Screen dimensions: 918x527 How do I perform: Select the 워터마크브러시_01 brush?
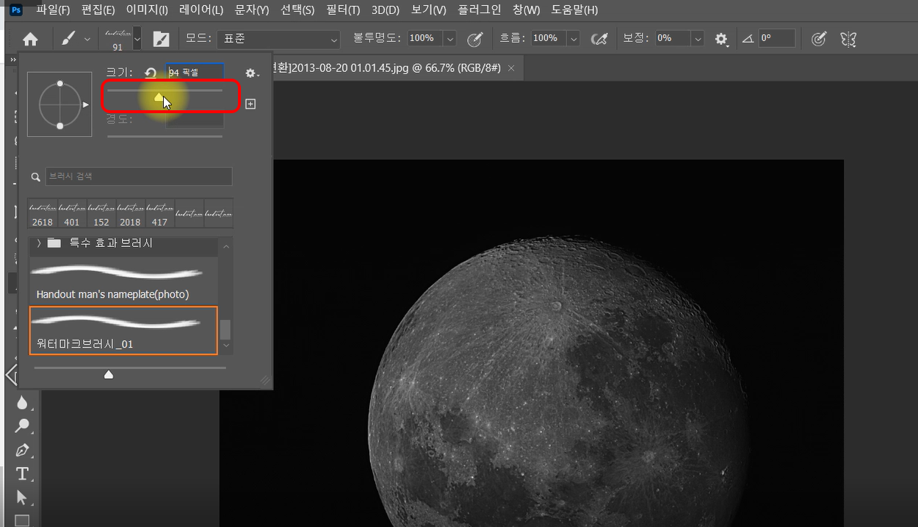123,331
